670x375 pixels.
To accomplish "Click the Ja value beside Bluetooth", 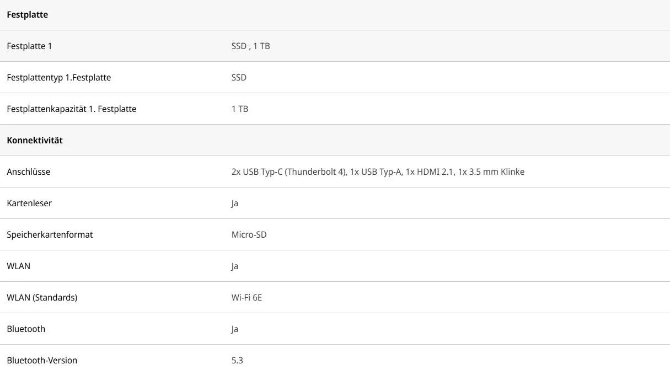I will pos(235,329).
